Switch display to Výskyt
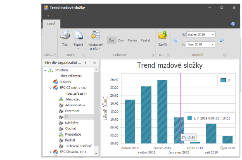The image size is (242, 160). tap(145, 40)
